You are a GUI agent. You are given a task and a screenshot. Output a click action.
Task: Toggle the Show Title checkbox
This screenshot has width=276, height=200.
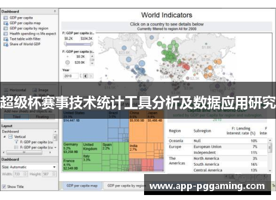click(x=4, y=187)
